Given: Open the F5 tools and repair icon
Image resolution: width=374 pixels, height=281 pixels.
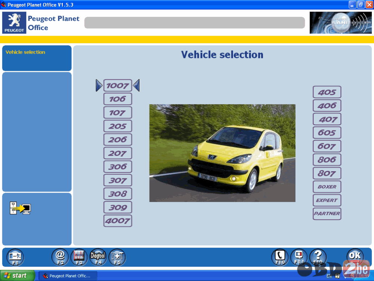Looking at the screenshot, I should point(117,257).
